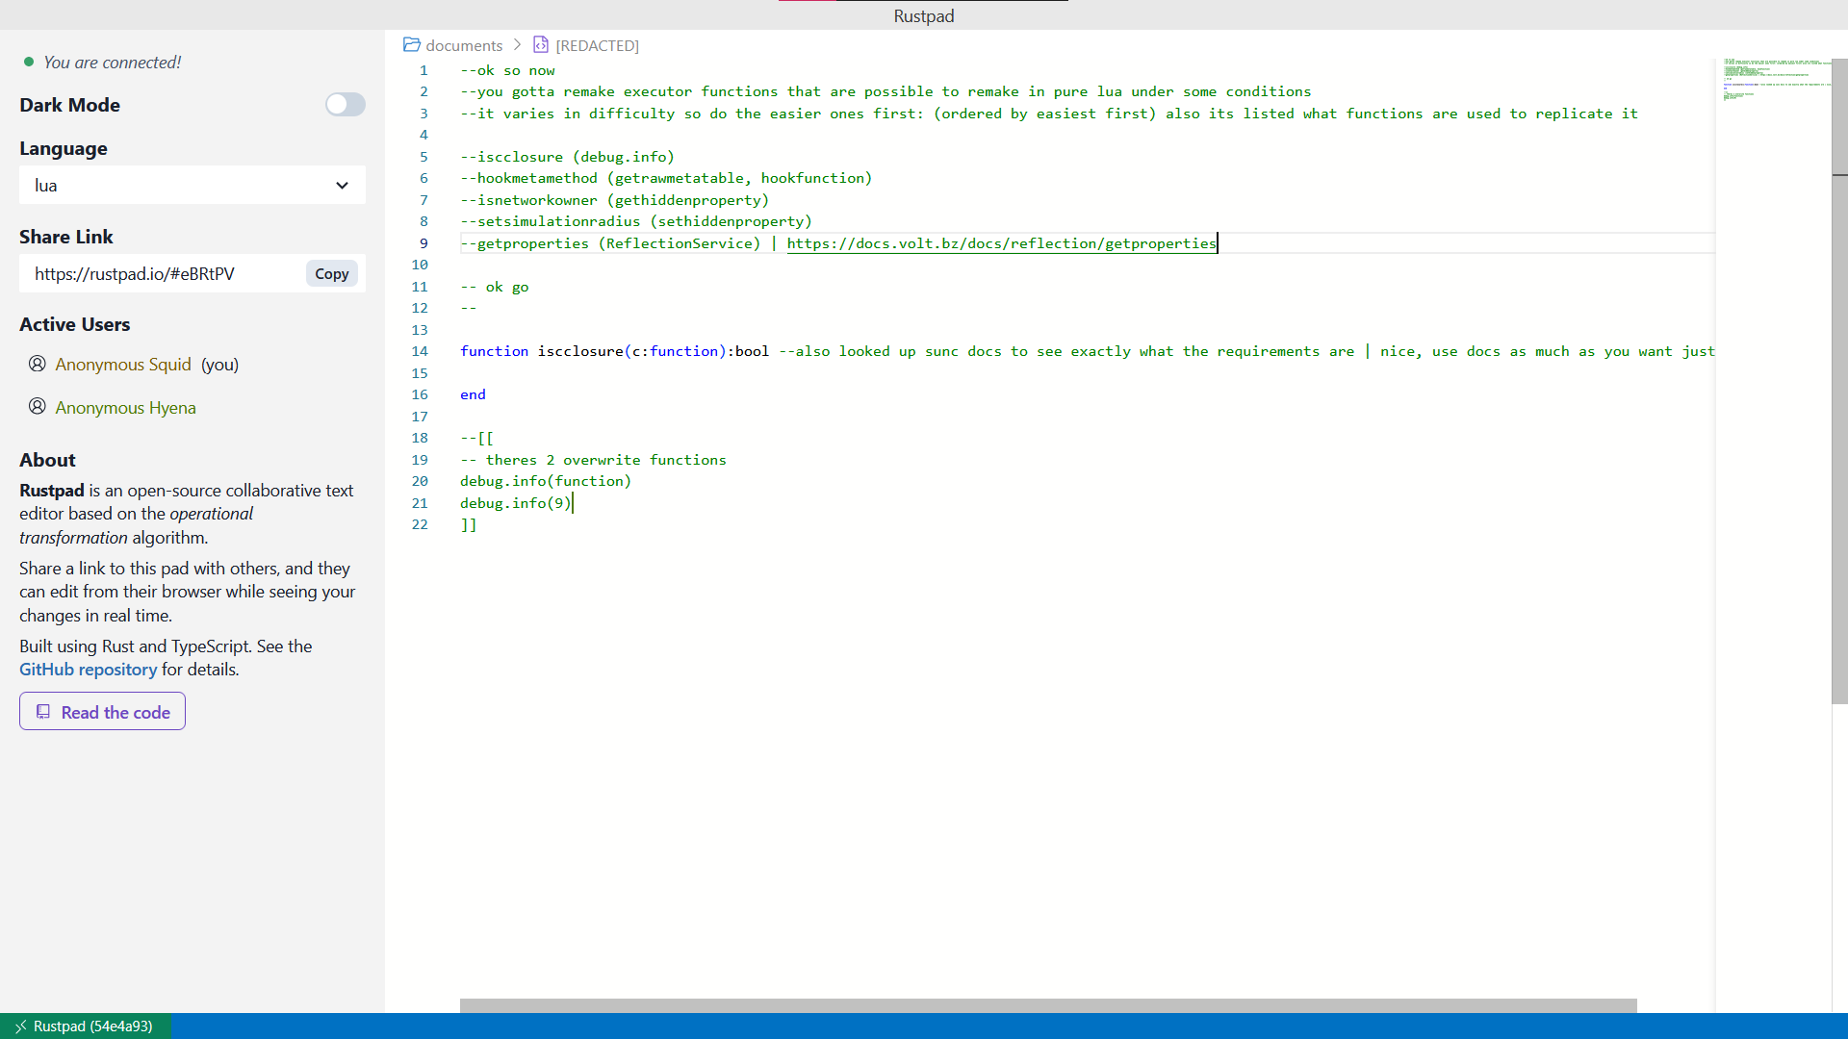Screen dimensions: 1848x1039
Task: Click the green connected status dot
Action: (x=29, y=63)
